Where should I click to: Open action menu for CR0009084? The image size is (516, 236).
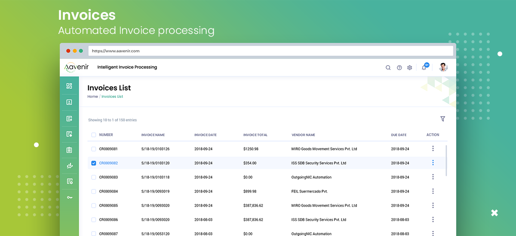[x=433, y=191]
